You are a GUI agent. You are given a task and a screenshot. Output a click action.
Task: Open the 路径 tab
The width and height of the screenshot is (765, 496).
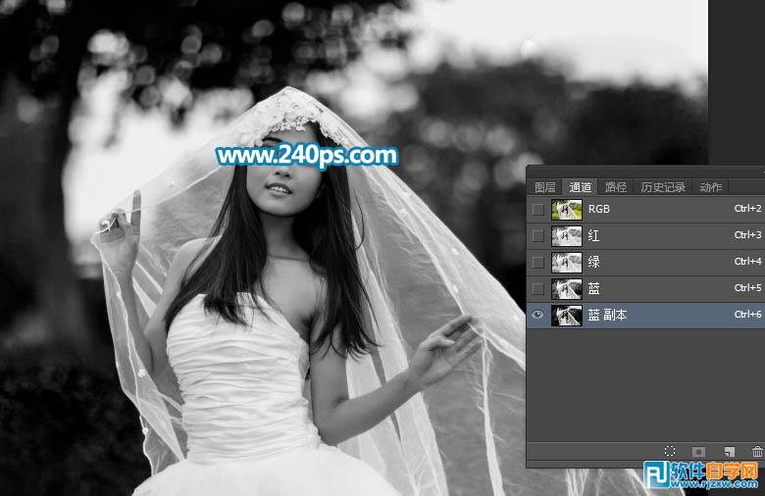(615, 187)
